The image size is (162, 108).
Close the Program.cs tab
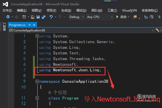click(34, 25)
